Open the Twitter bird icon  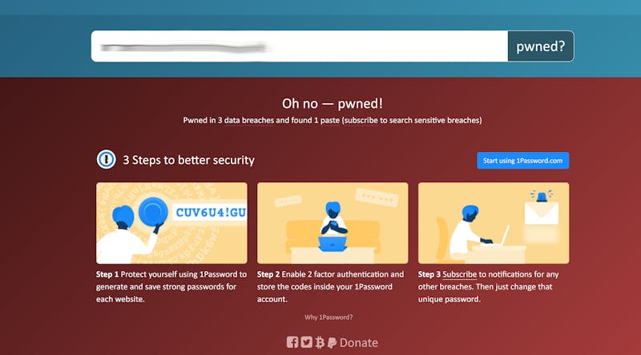[306, 342]
